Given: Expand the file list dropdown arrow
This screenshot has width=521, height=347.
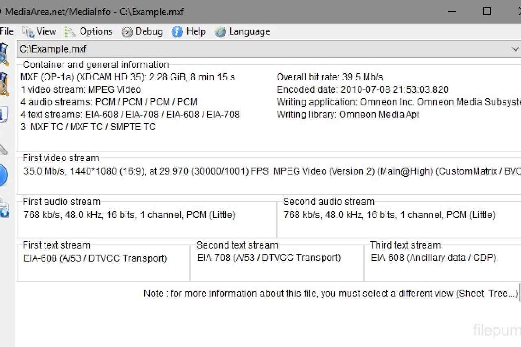Looking at the screenshot, I should point(515,49).
